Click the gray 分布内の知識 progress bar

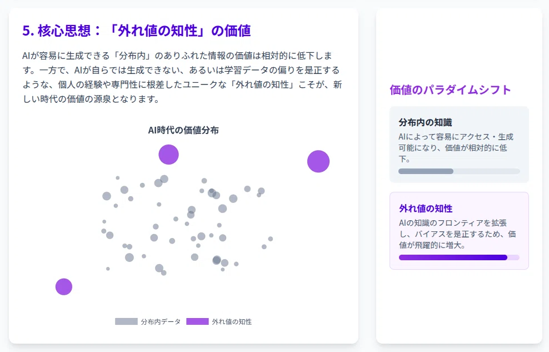point(459,171)
